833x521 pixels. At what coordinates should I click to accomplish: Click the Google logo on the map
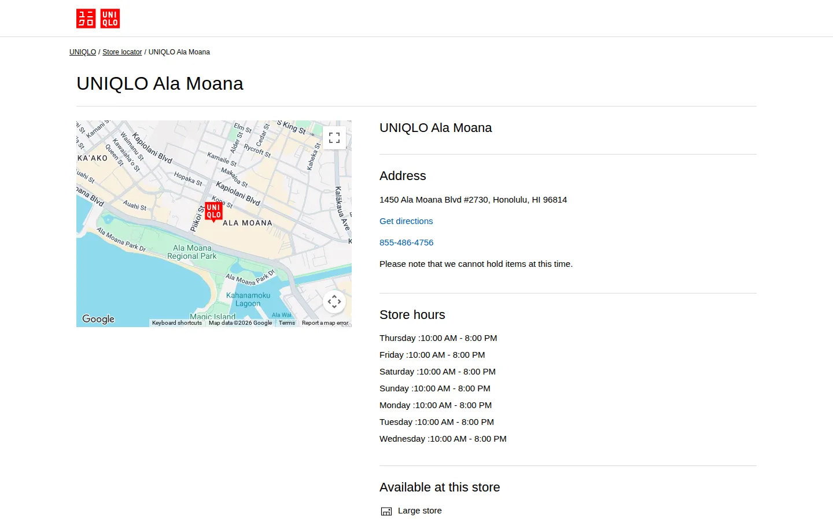point(98,319)
